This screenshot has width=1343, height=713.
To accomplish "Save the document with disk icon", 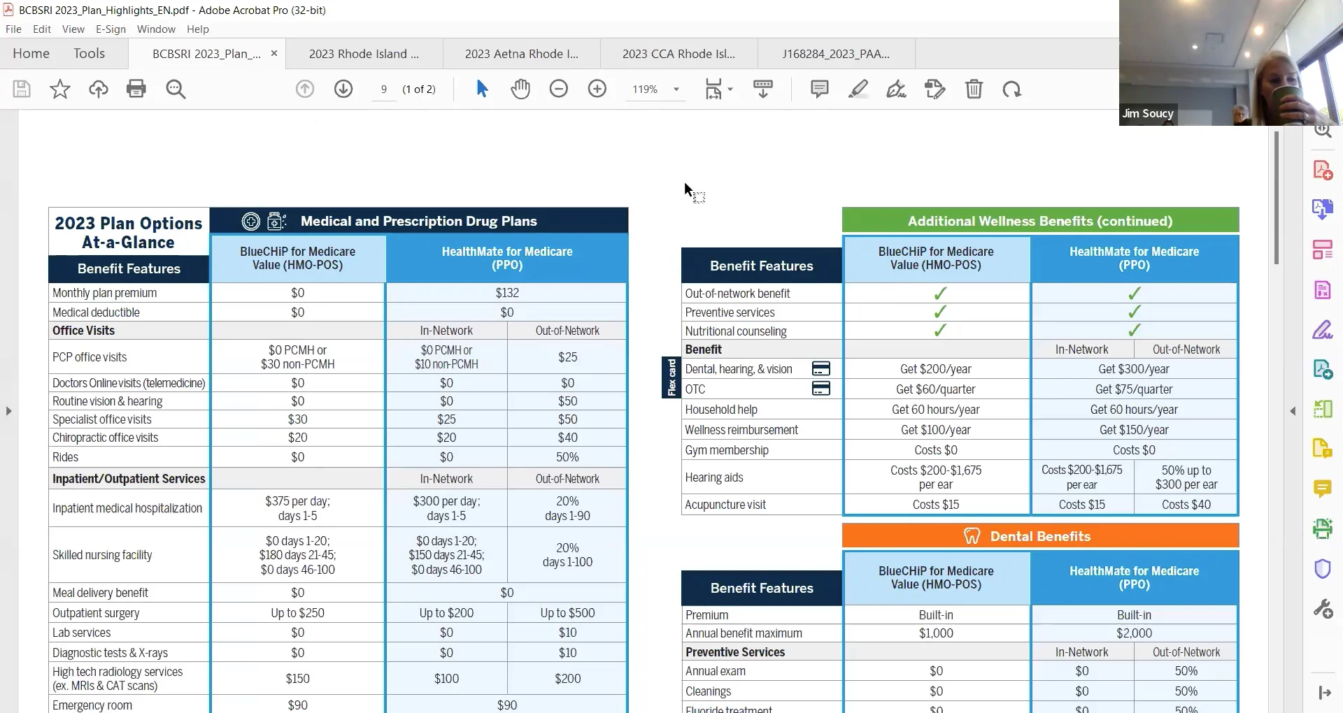I will (21, 89).
